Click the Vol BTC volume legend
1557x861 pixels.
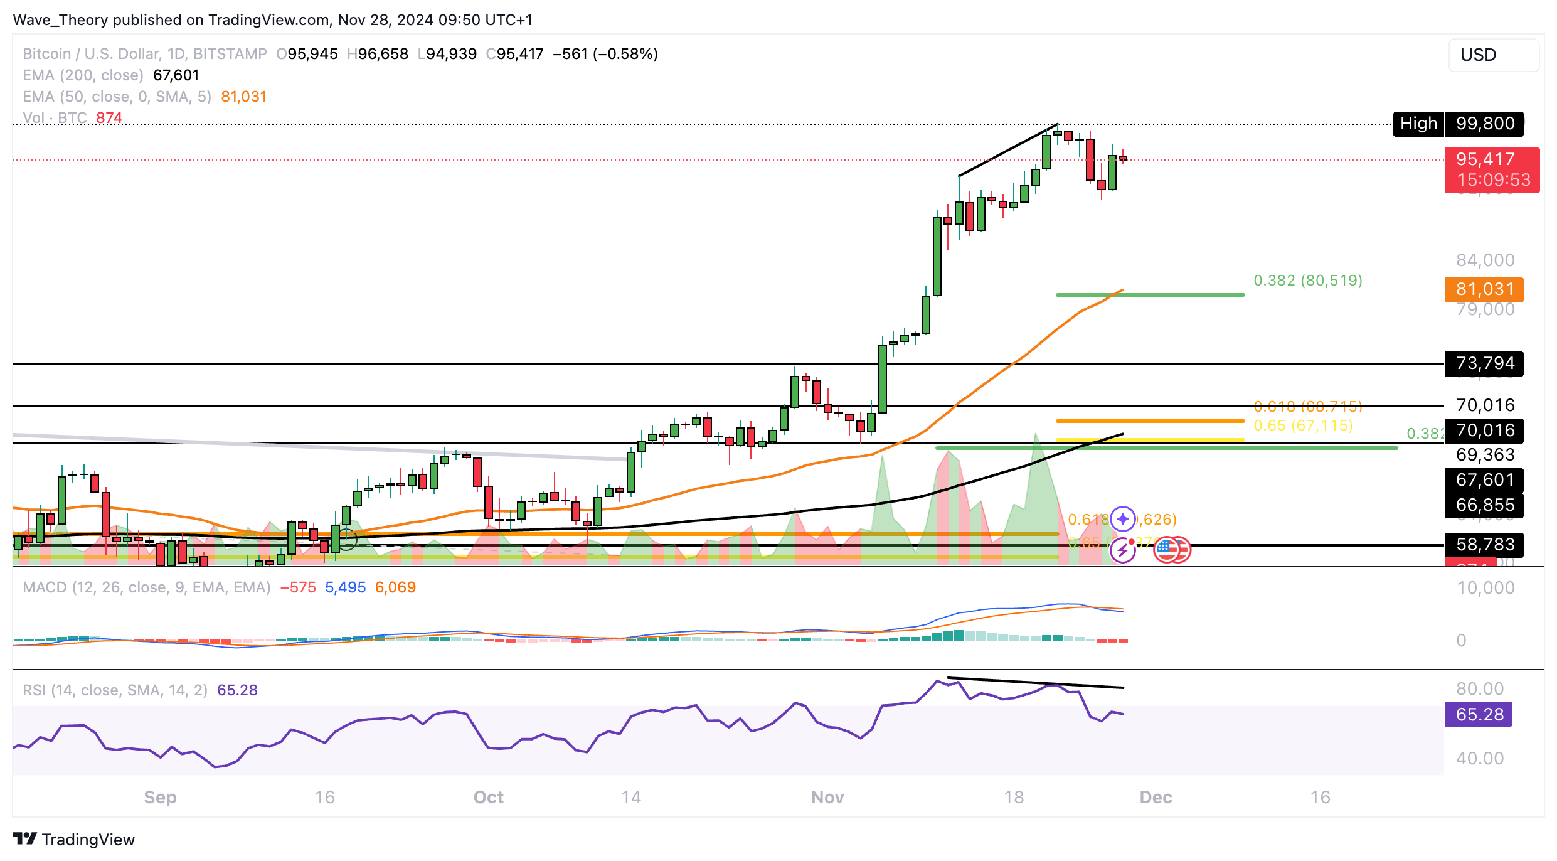tap(55, 118)
